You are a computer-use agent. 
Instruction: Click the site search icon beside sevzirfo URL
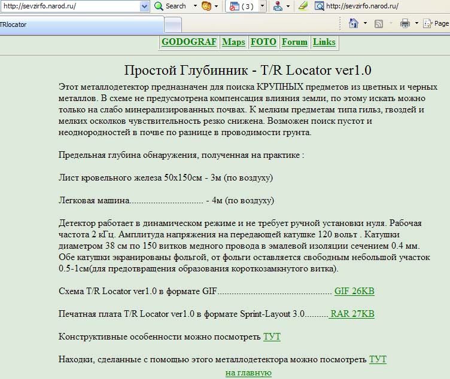(319, 6)
